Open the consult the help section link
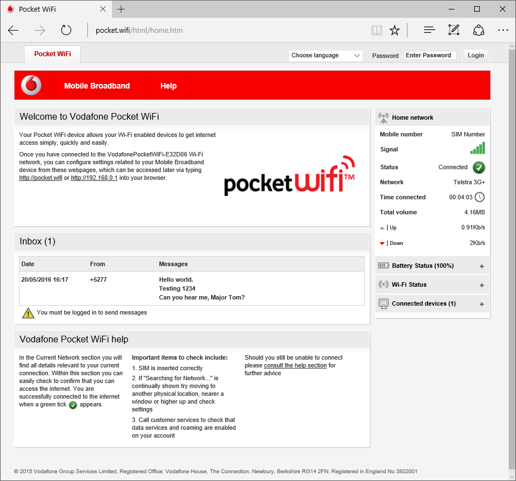The width and height of the screenshot is (516, 481). click(295, 365)
